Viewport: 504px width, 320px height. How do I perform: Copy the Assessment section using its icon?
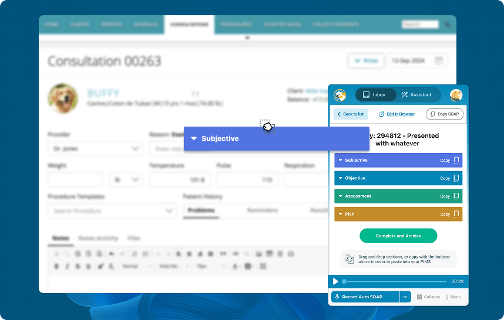(458, 196)
